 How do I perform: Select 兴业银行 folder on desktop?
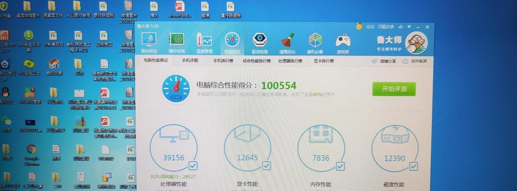pos(54,95)
